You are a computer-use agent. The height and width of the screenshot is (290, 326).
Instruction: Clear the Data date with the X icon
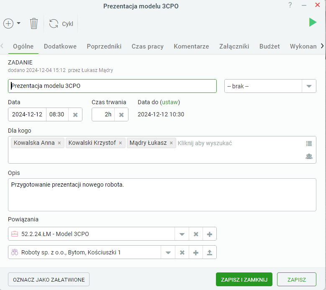75,115
